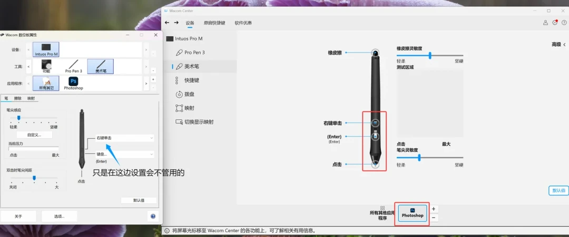Screen dimensions: 569x237
Task: Select Pro Pen 3 tool in properties
Action: [74, 66]
